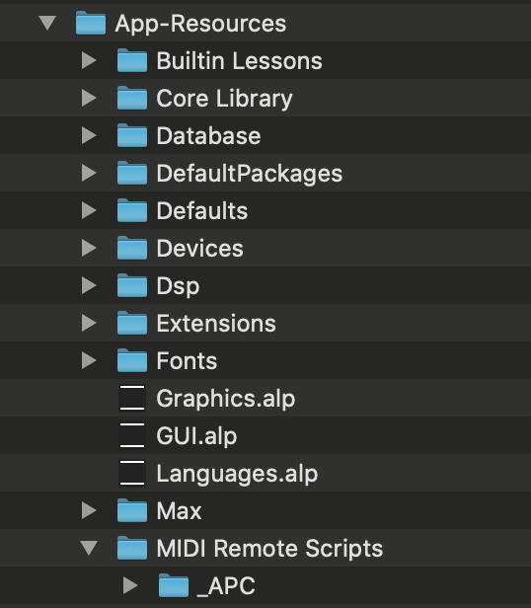531x608 pixels.
Task: Select the Defaults folder name
Action: click(202, 210)
